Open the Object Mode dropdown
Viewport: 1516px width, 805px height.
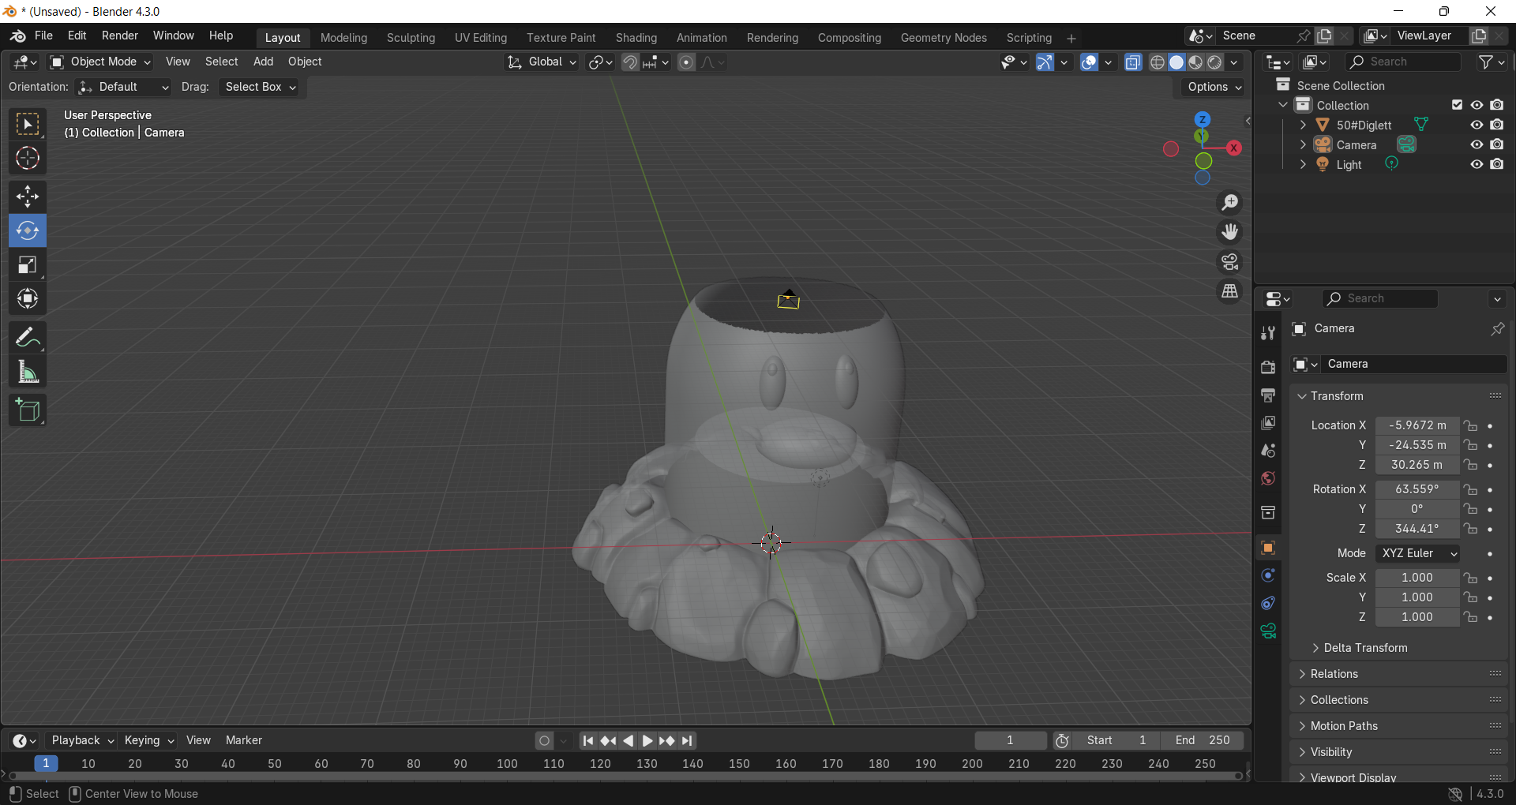point(100,62)
